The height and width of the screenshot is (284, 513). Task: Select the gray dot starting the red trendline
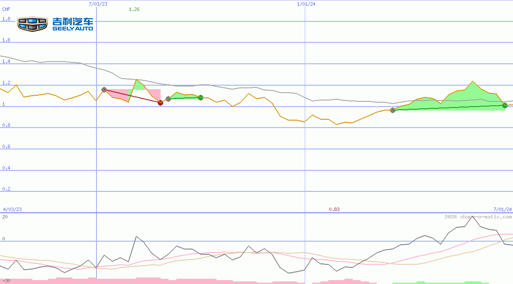(104, 89)
